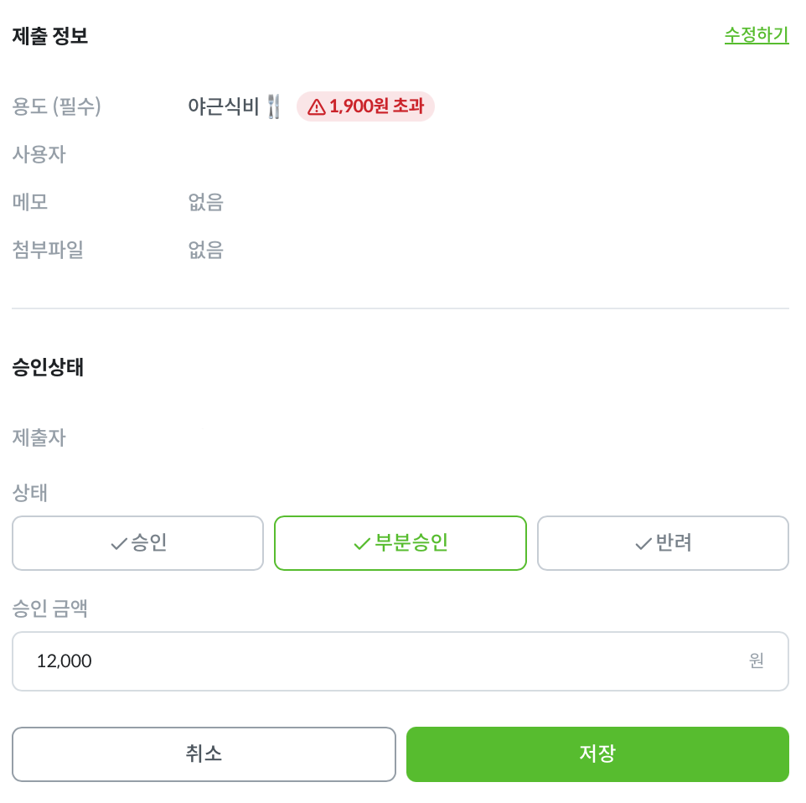Open the 수정하기 edit link
Viewport: 806px width, 803px height.
click(756, 35)
